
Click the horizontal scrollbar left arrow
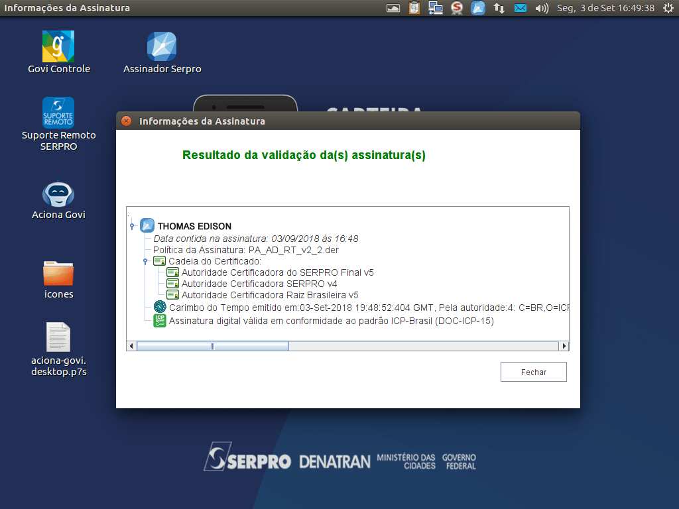pyautogui.click(x=132, y=346)
